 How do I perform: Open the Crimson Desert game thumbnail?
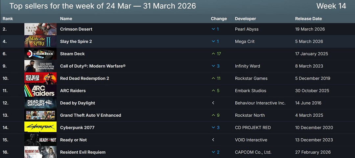click(x=40, y=29)
